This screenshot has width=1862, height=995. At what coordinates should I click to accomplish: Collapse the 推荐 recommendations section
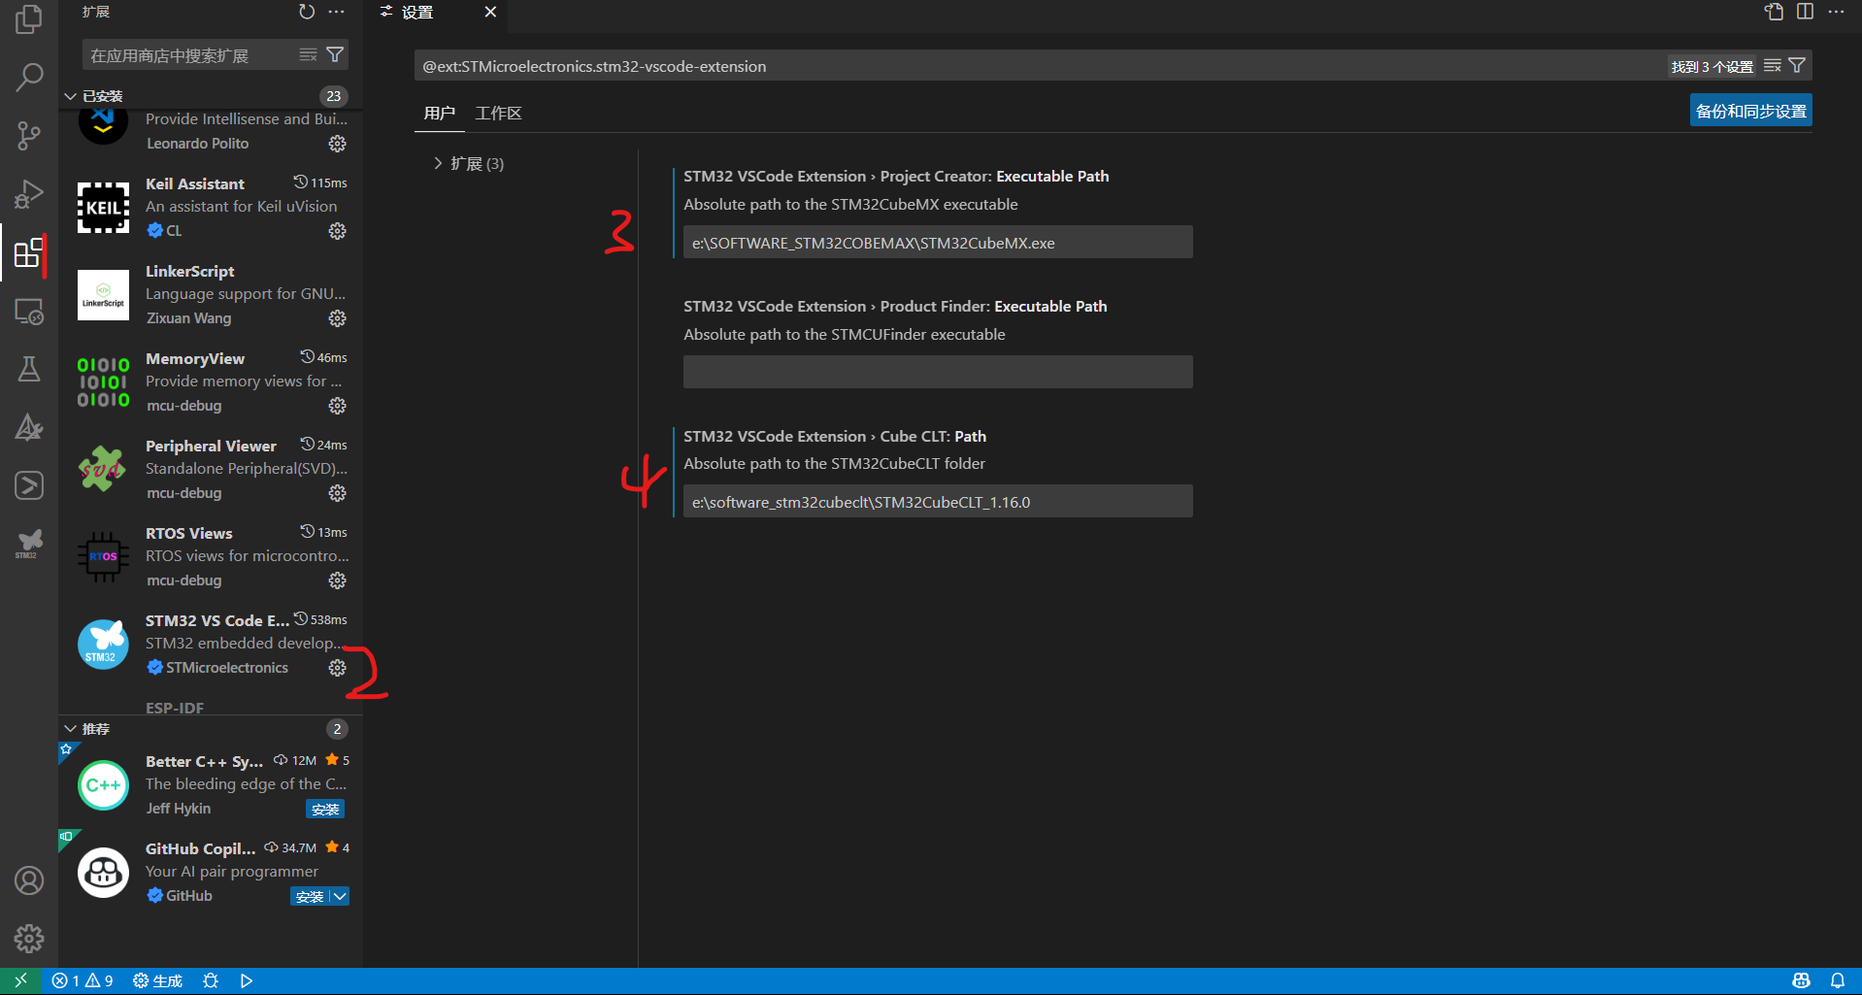click(69, 728)
